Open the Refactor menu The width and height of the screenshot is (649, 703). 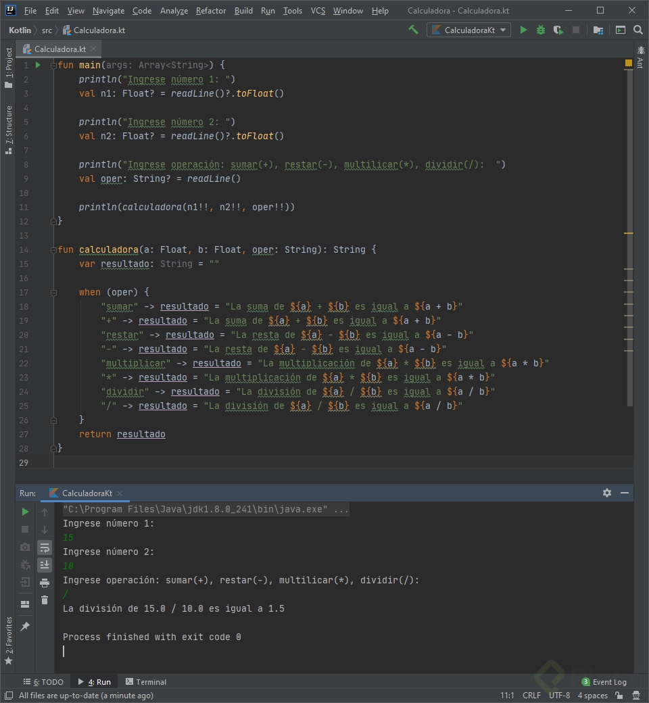click(211, 11)
